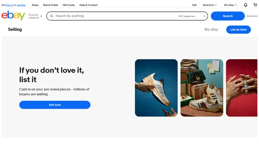Click Sell in top navigation

click(194, 5)
